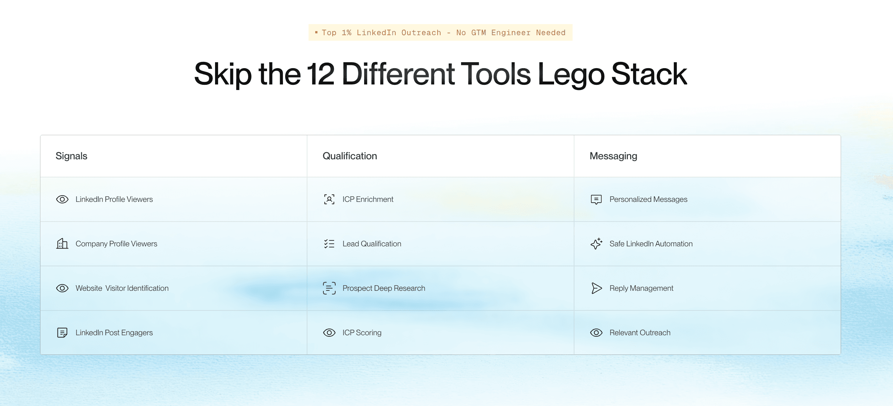This screenshot has width=893, height=406.
Task: Click the eye icon next to Website Visitor Identification
Action: (62, 288)
